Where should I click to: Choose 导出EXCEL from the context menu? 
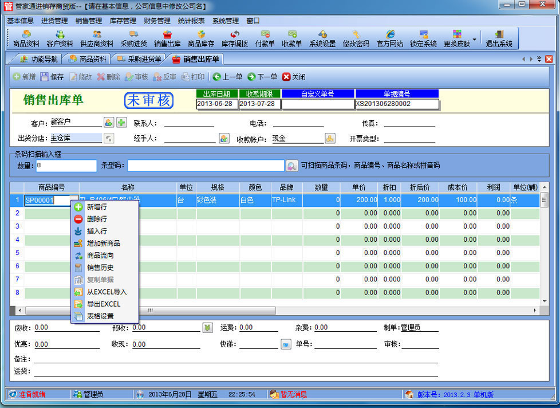point(103,304)
